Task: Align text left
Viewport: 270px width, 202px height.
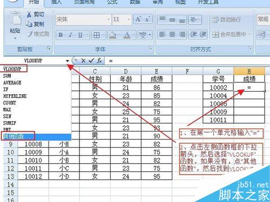Action: point(163,34)
